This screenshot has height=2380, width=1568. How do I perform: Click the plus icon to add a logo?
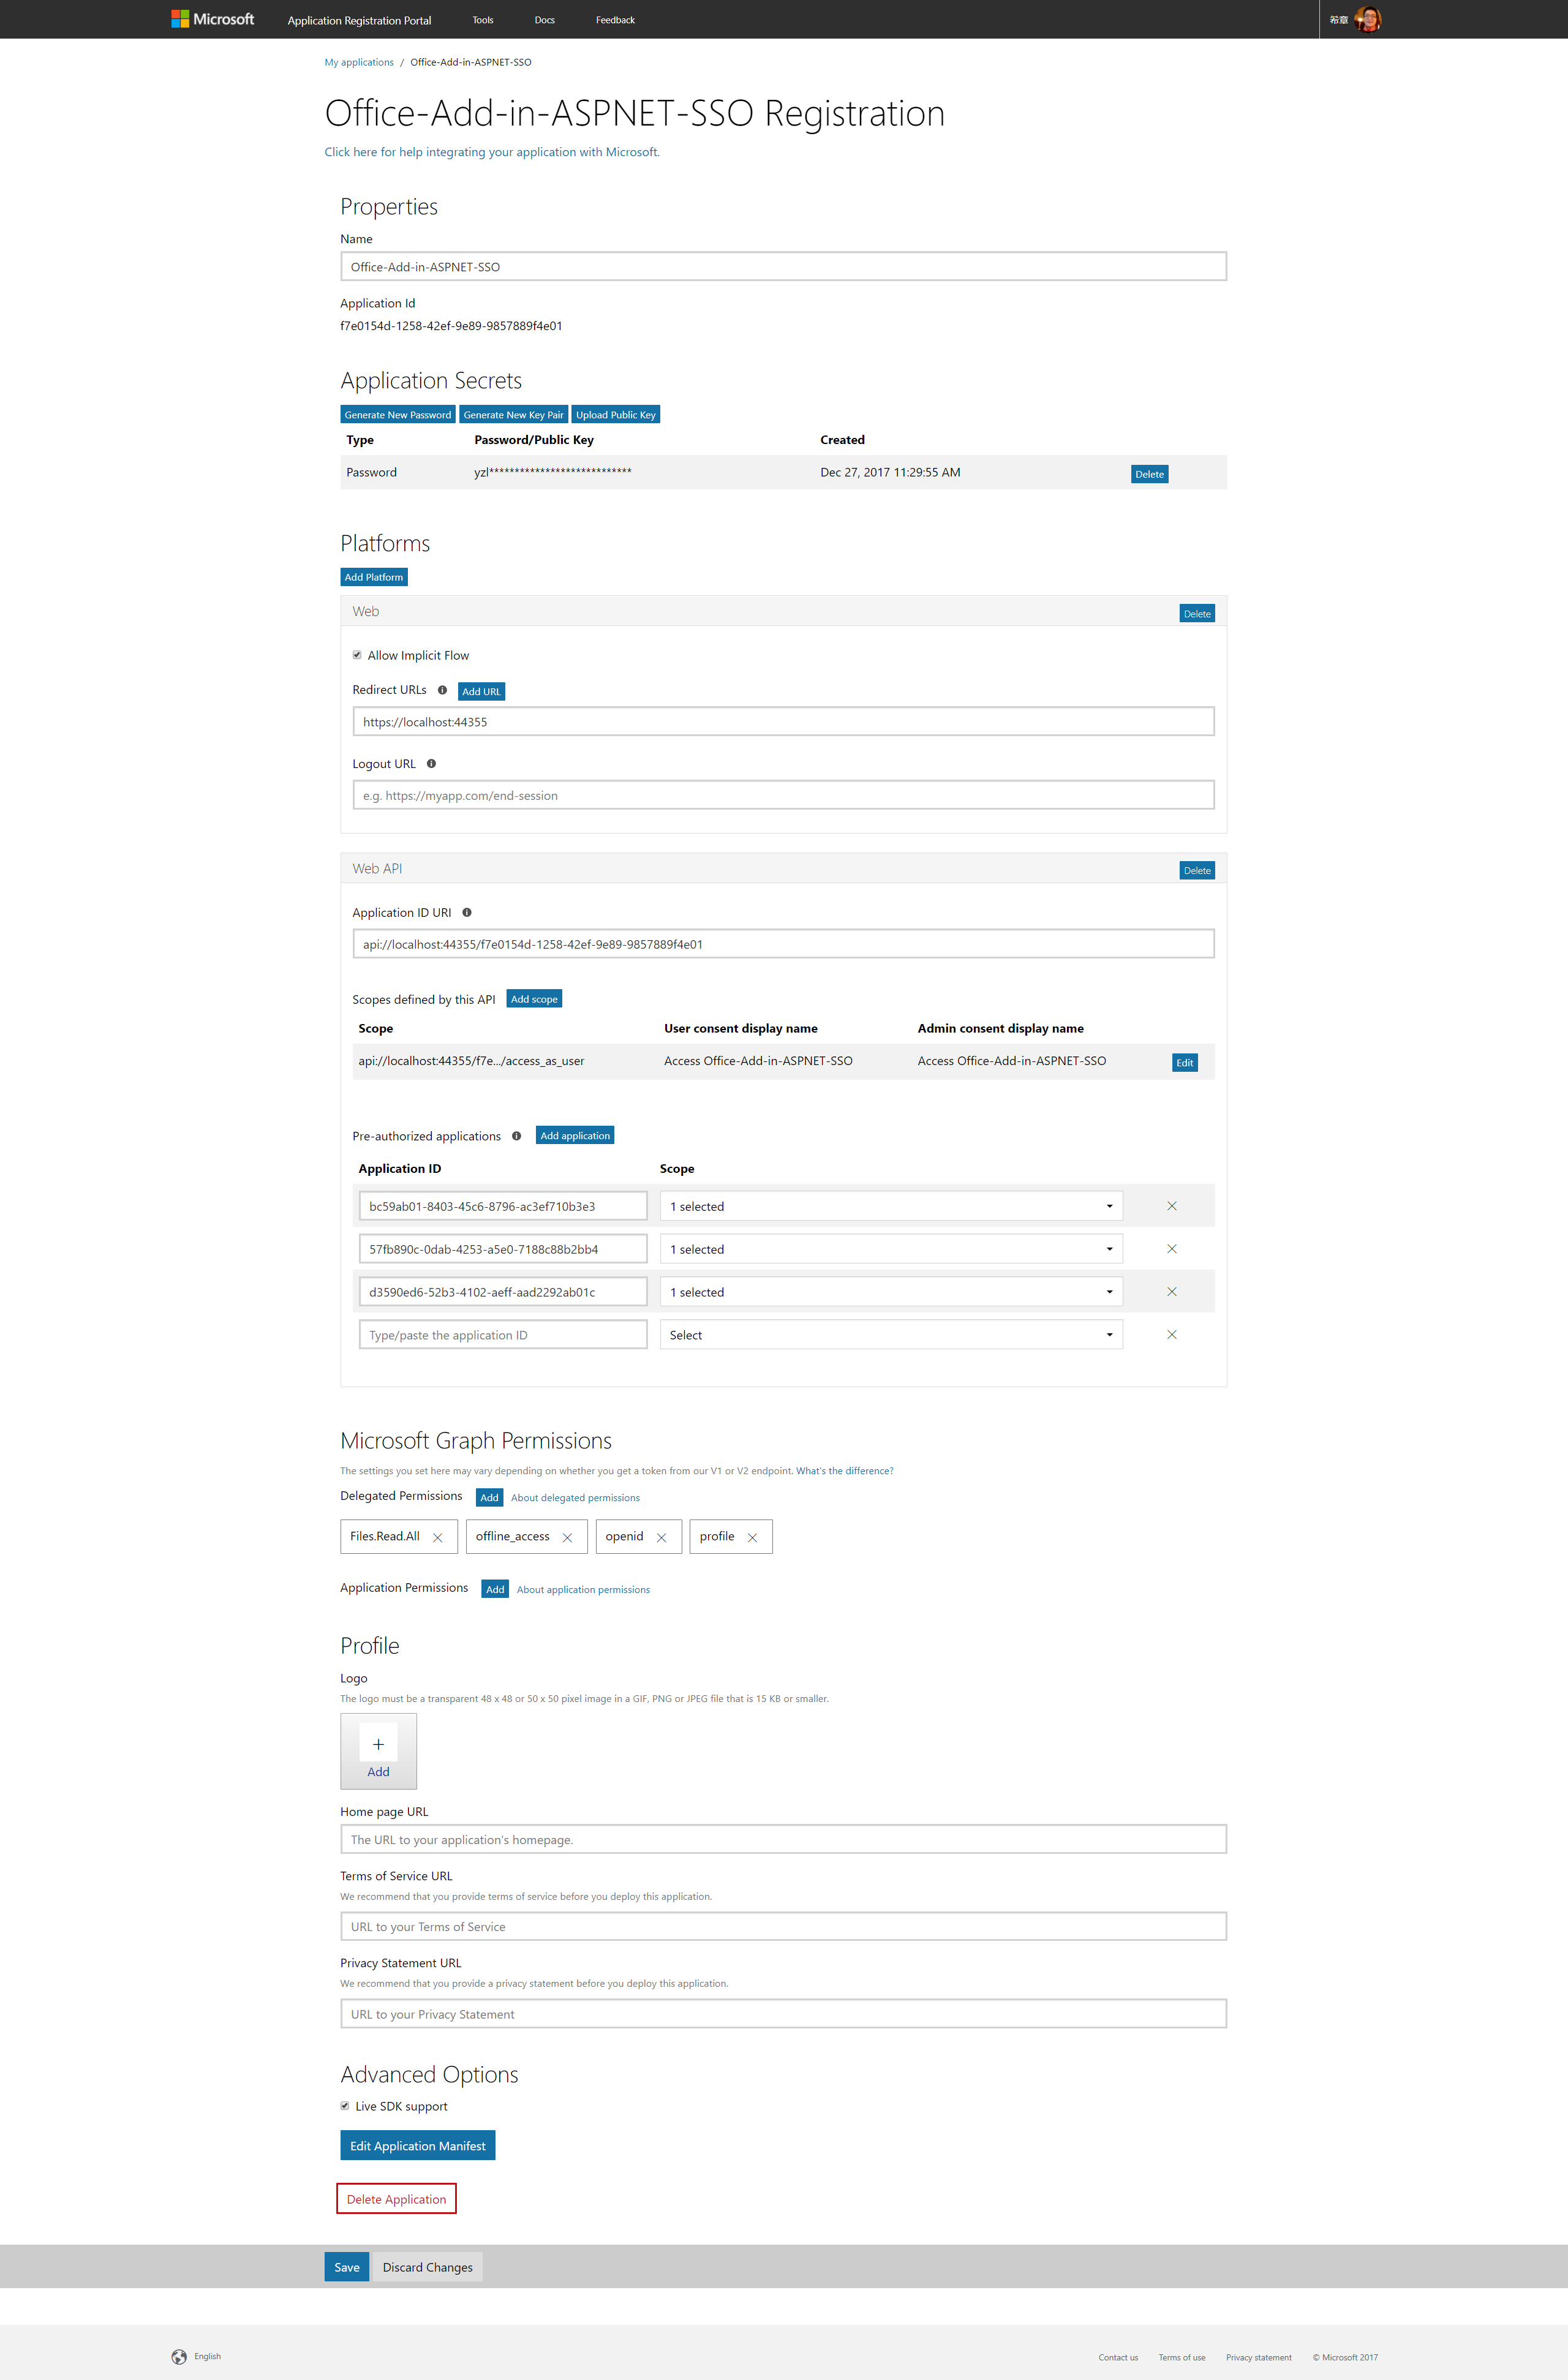pos(378,1744)
